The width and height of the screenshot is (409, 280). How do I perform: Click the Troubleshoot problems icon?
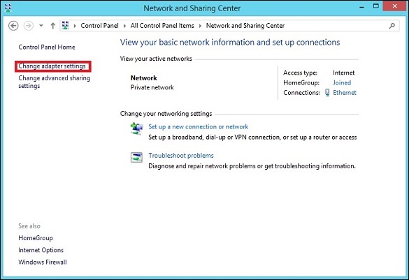point(136,157)
